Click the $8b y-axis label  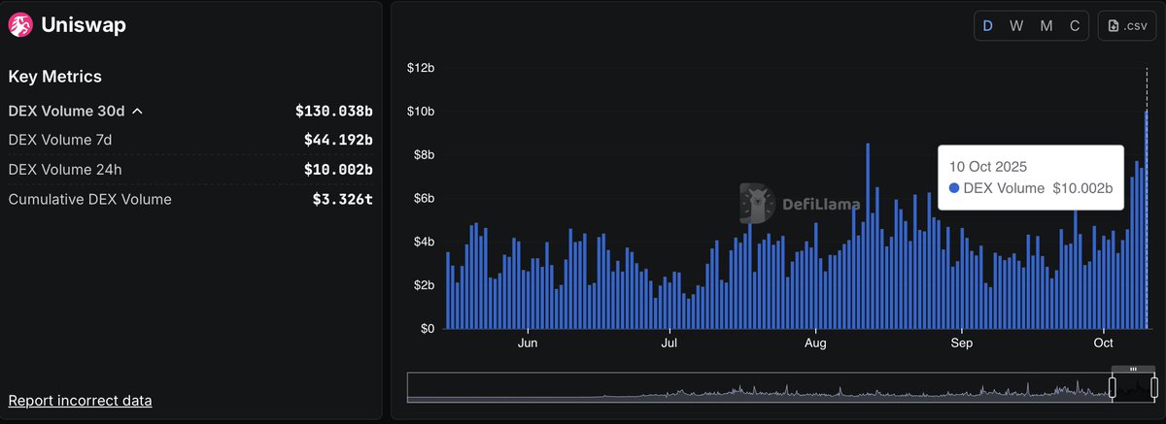[424, 155]
